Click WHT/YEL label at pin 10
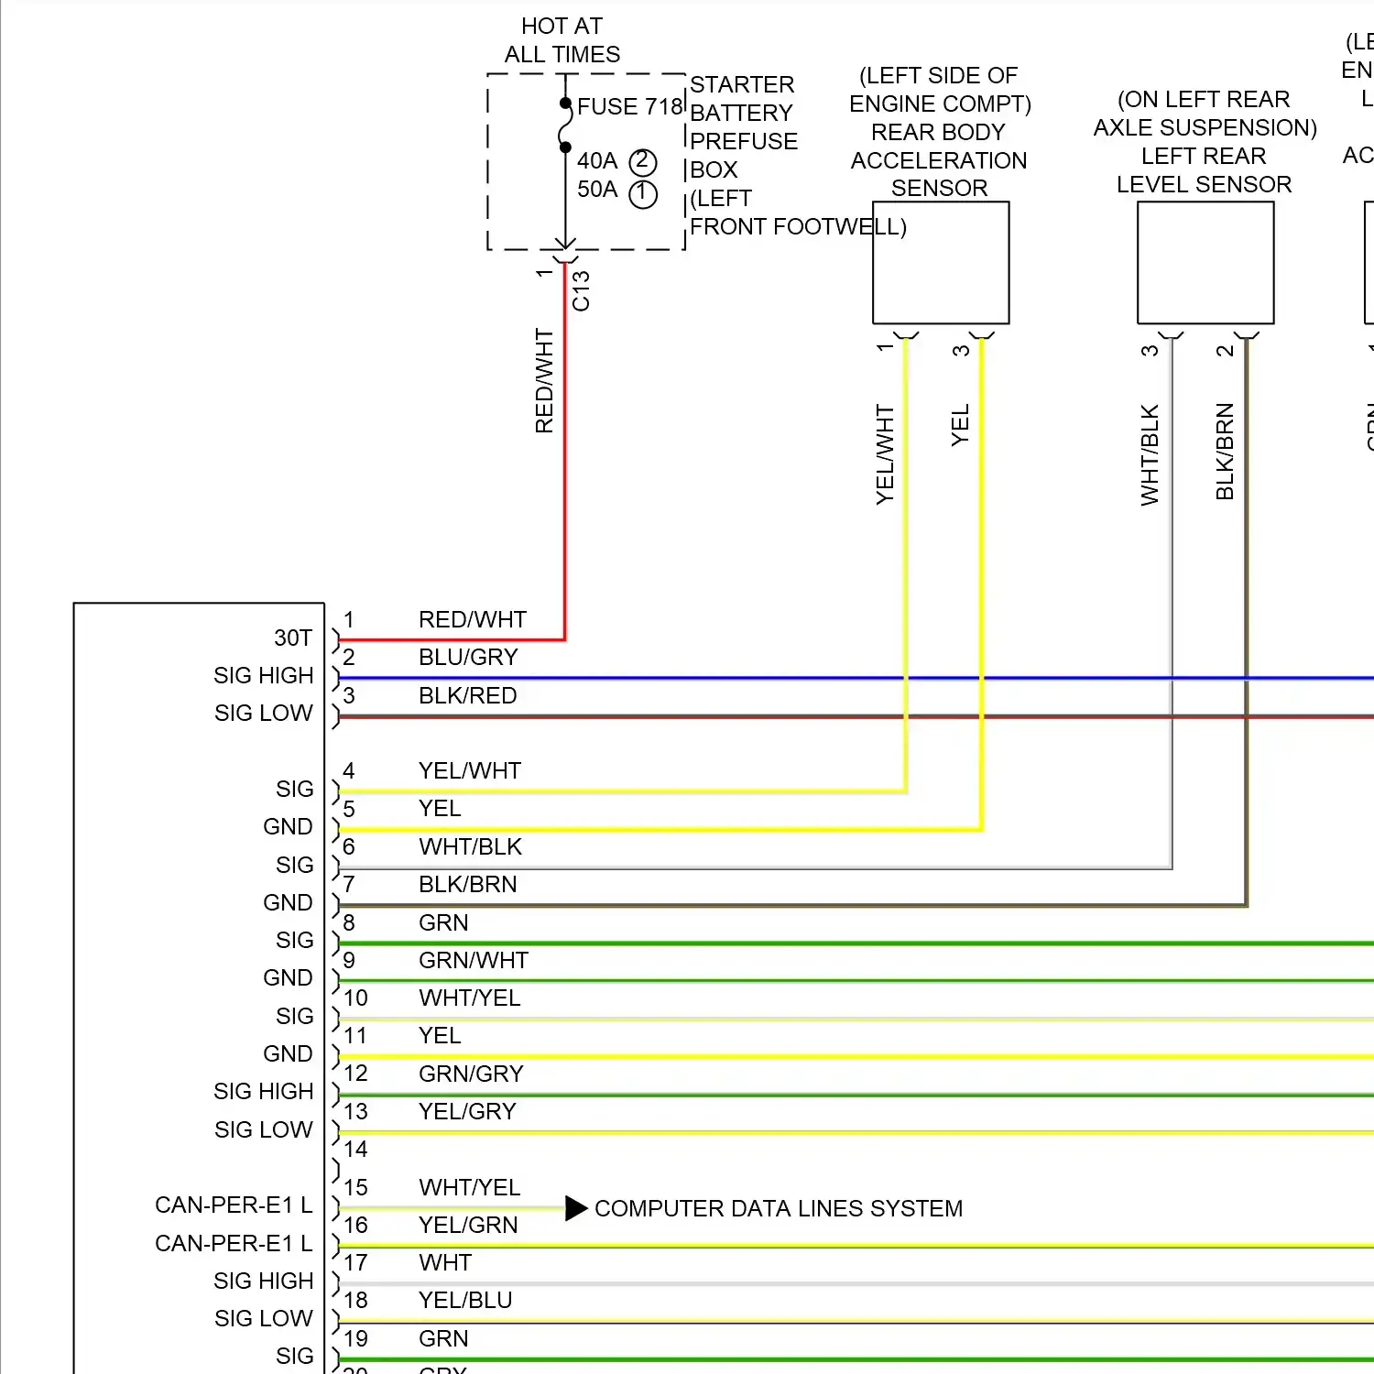Screen dimensions: 1374x1374 (470, 998)
